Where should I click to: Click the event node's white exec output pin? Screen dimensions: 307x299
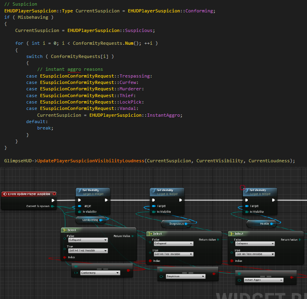53,200
